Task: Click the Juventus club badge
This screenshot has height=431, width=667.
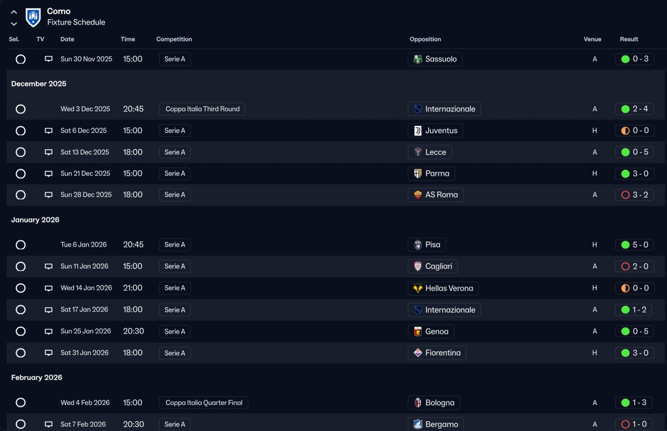Action: [417, 131]
